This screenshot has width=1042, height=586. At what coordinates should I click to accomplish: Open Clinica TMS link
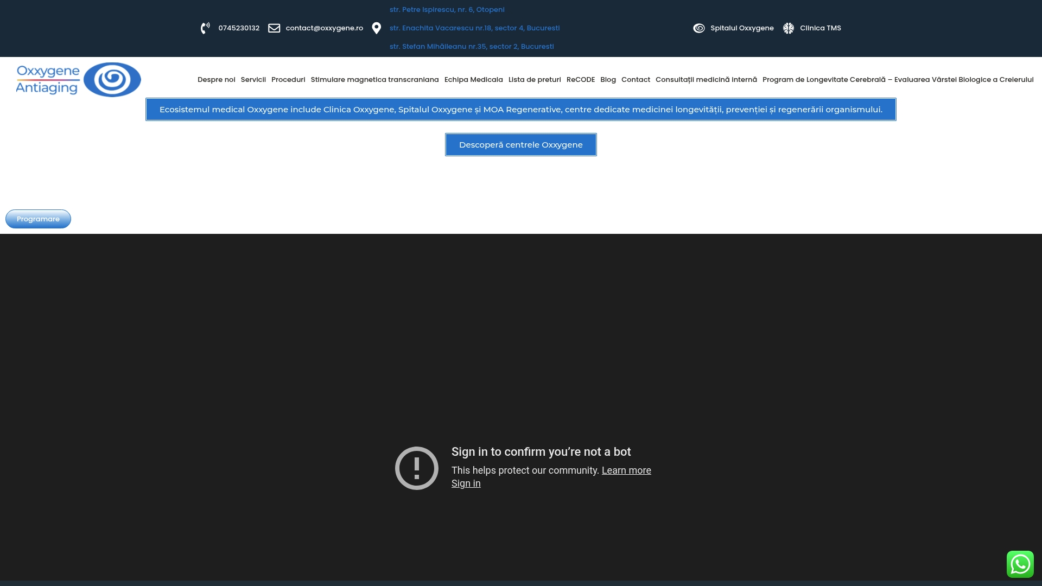tap(821, 28)
